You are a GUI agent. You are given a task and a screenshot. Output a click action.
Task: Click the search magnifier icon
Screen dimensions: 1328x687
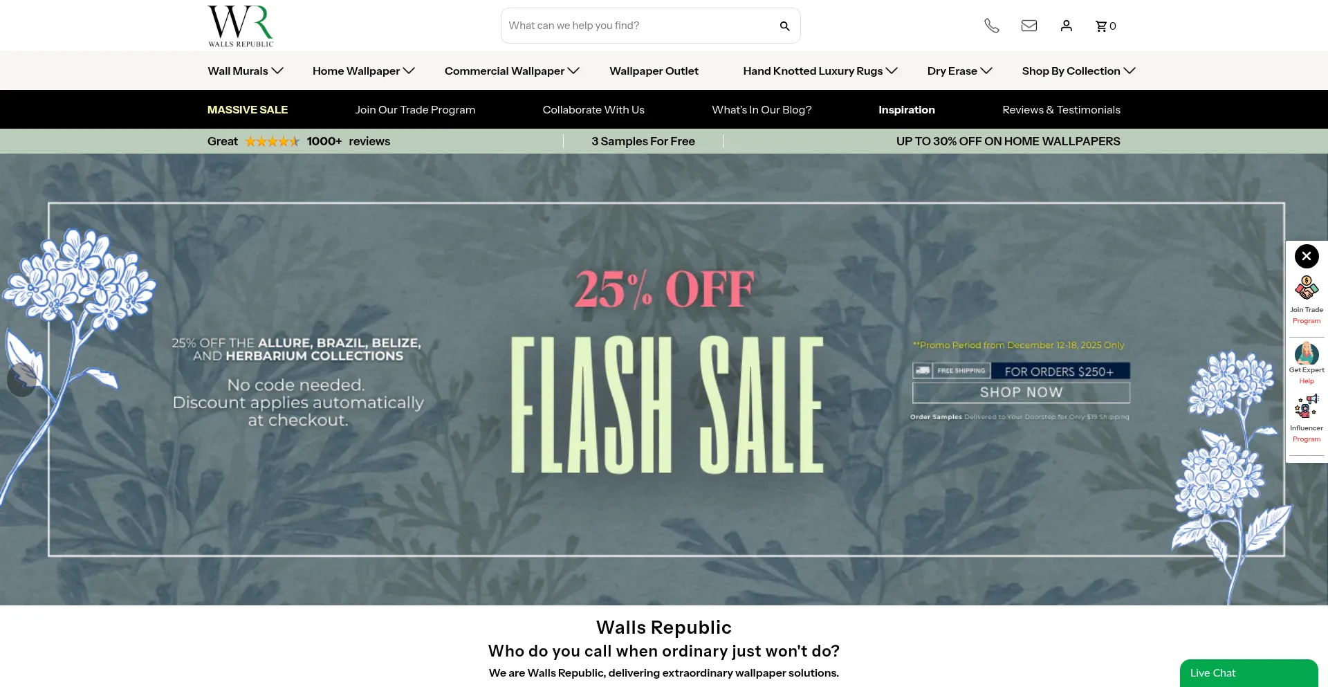coord(784,26)
